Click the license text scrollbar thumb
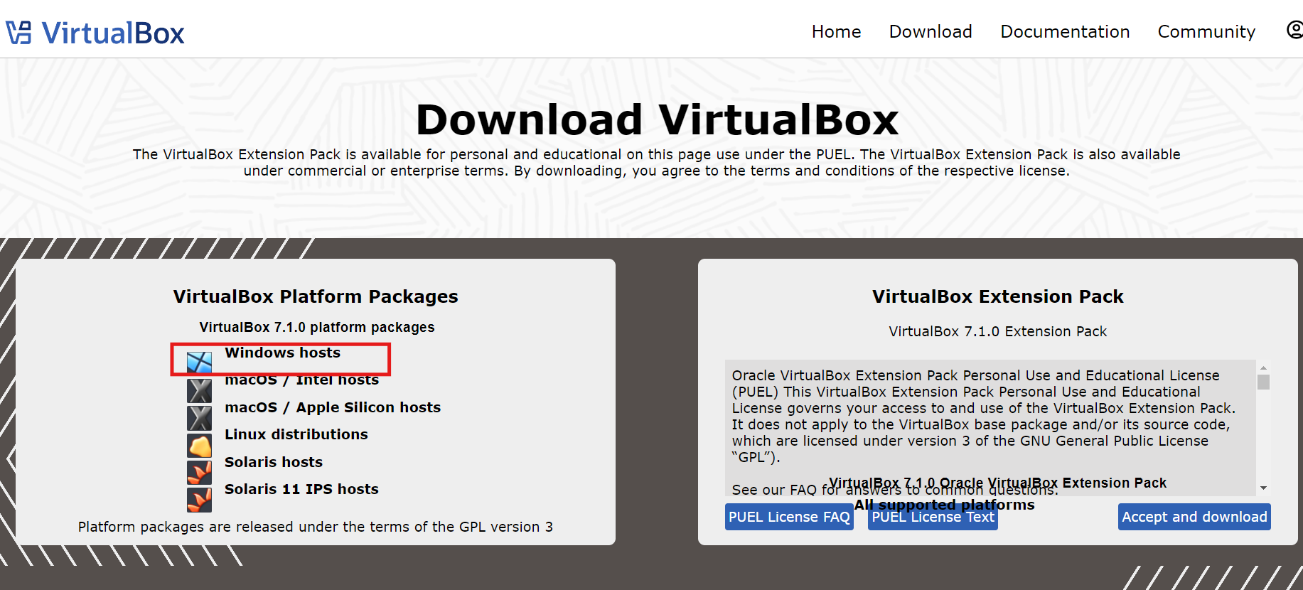1303x590 pixels. [x=1263, y=382]
